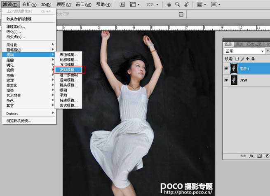Select the 背景 layer thumbnail
Screen dimensions: 270x196
click(x=235, y=80)
